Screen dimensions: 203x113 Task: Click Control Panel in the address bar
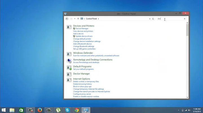[91, 19]
